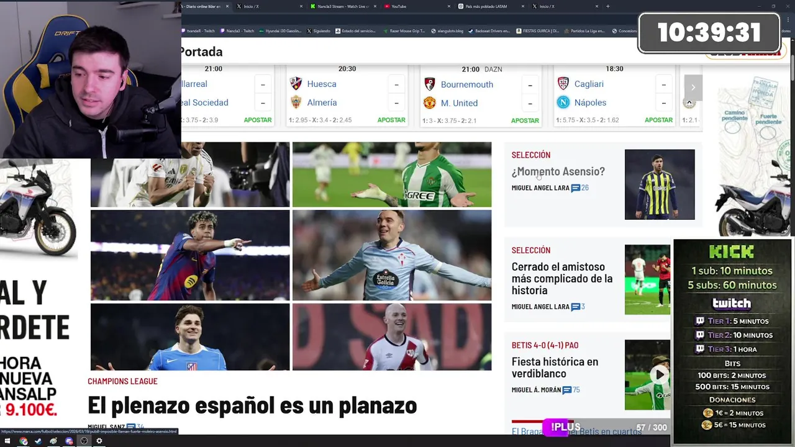
Task: Click the Cagliari team crest
Action: (563, 84)
